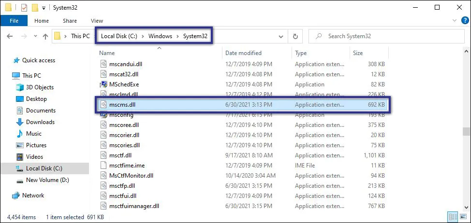Open the Share ribbon tab
This screenshot has width=471, height=223.
coord(70,21)
